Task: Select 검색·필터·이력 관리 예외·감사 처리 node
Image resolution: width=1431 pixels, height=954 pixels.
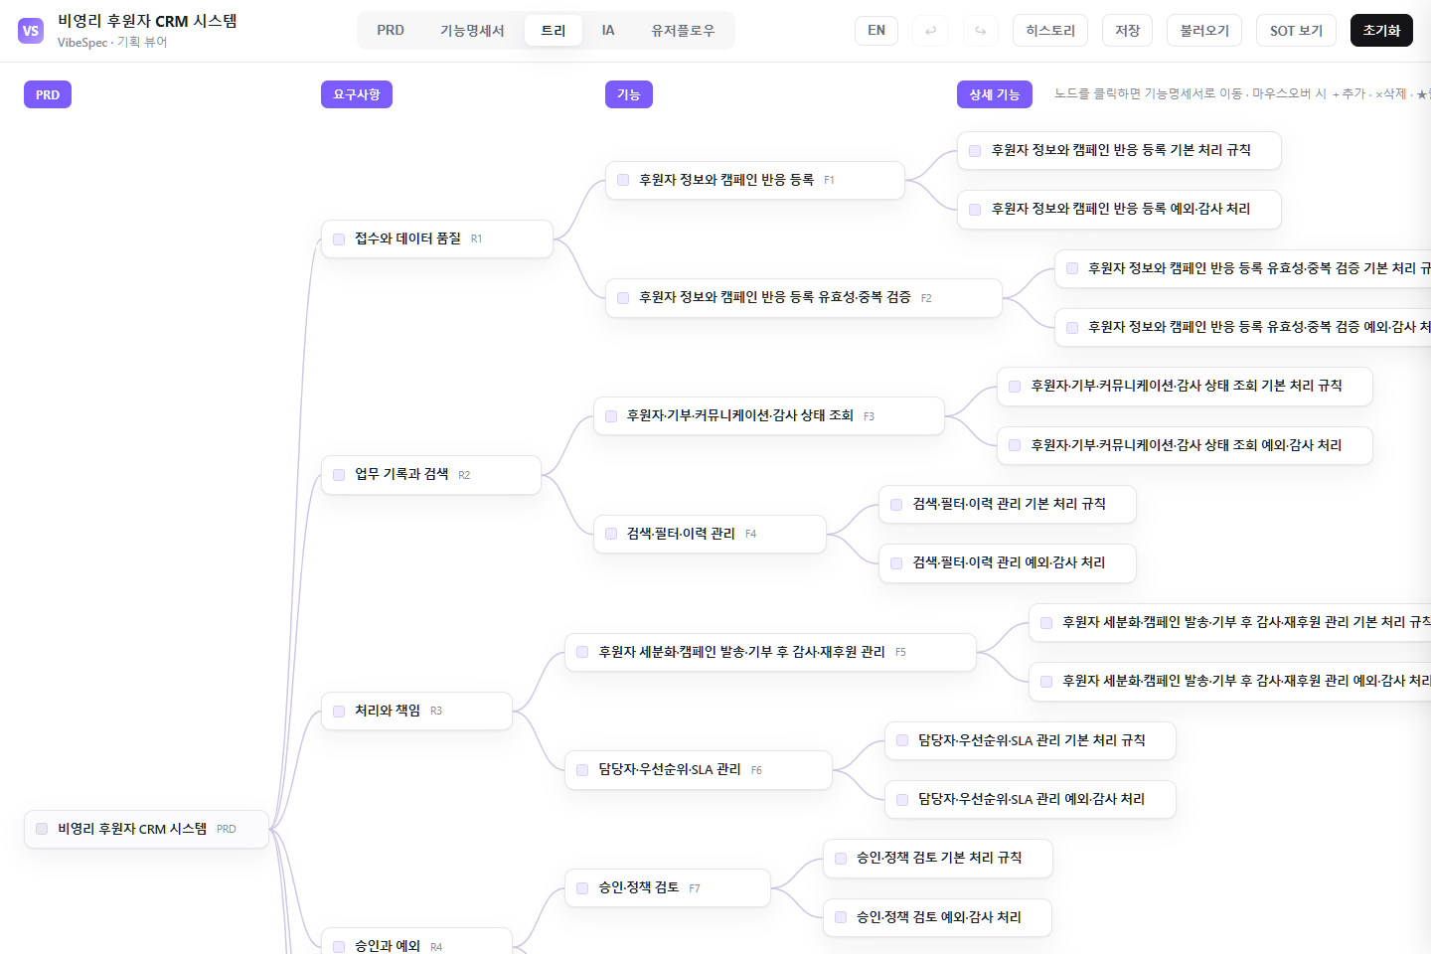Action: click(x=1008, y=562)
